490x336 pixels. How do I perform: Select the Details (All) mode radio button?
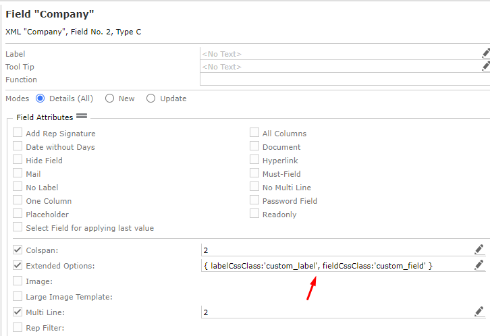40,99
